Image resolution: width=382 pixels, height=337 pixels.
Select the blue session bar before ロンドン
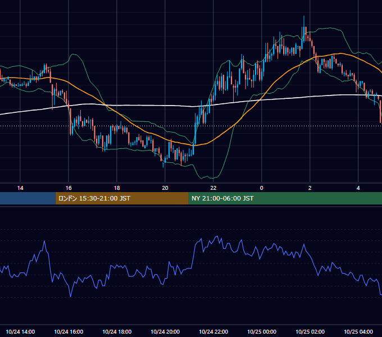click(28, 198)
